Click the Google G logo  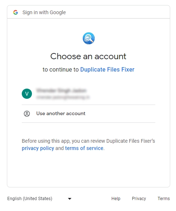point(16,12)
